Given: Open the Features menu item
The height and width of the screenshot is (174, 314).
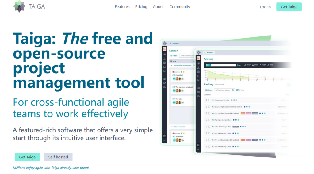Looking at the screenshot, I should click(x=122, y=7).
